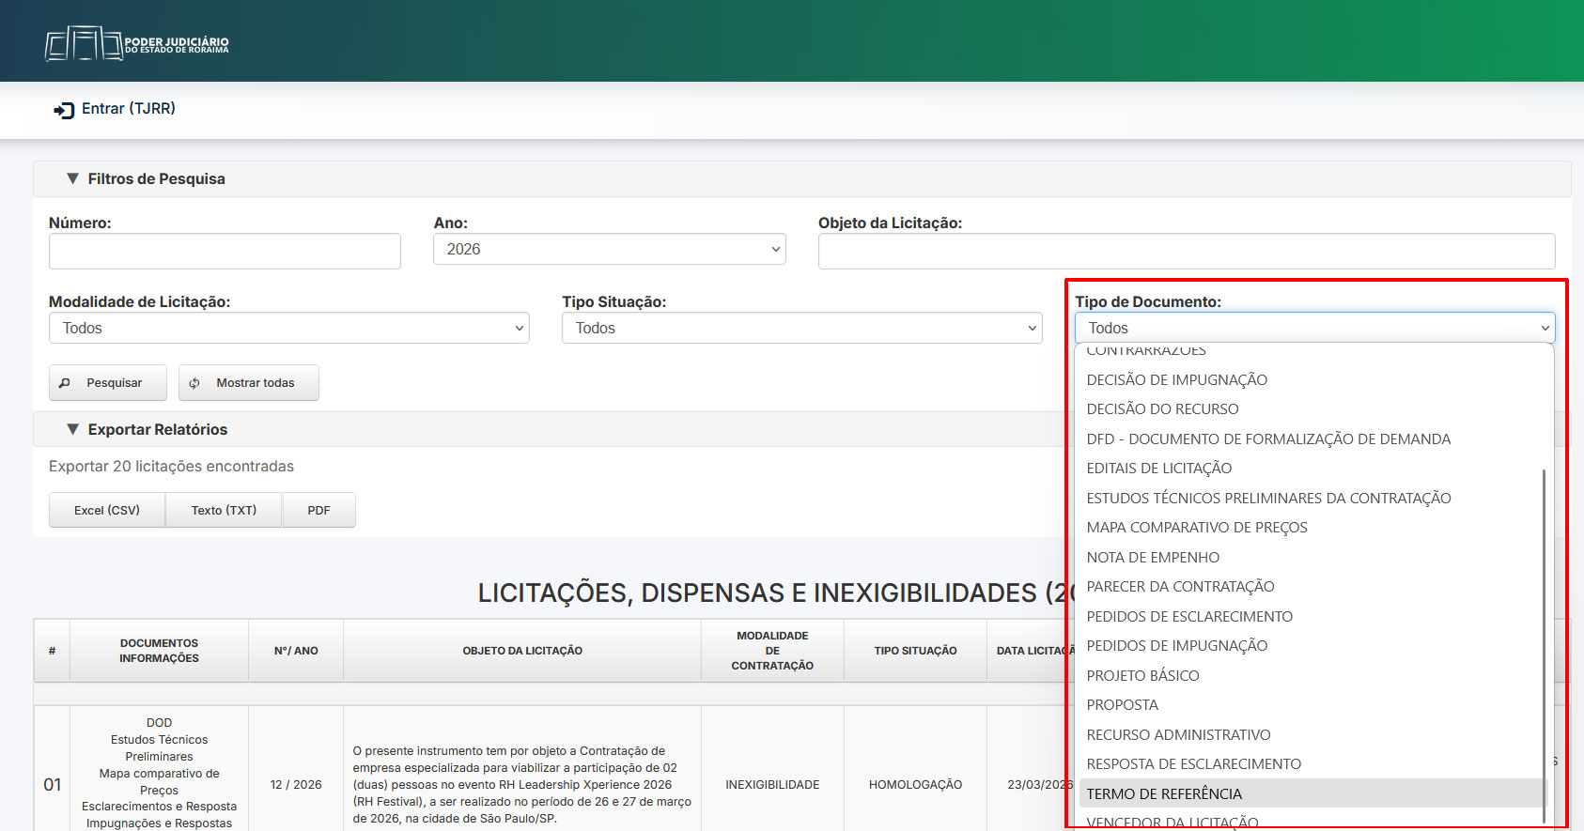Export results as PDF
This screenshot has width=1584, height=831.
[x=318, y=510]
